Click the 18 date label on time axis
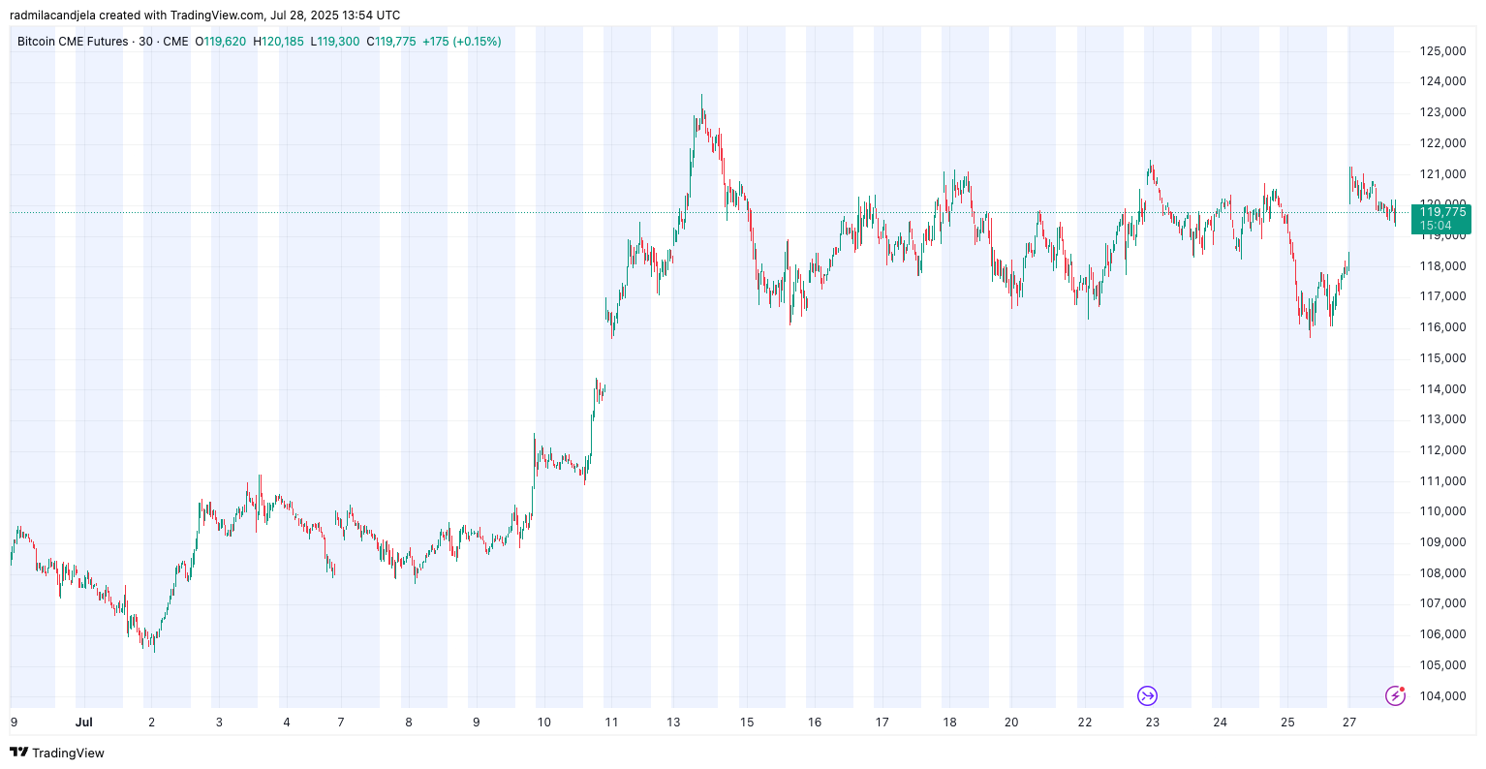 949,723
